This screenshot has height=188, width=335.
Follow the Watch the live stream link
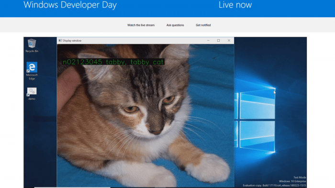141,25
